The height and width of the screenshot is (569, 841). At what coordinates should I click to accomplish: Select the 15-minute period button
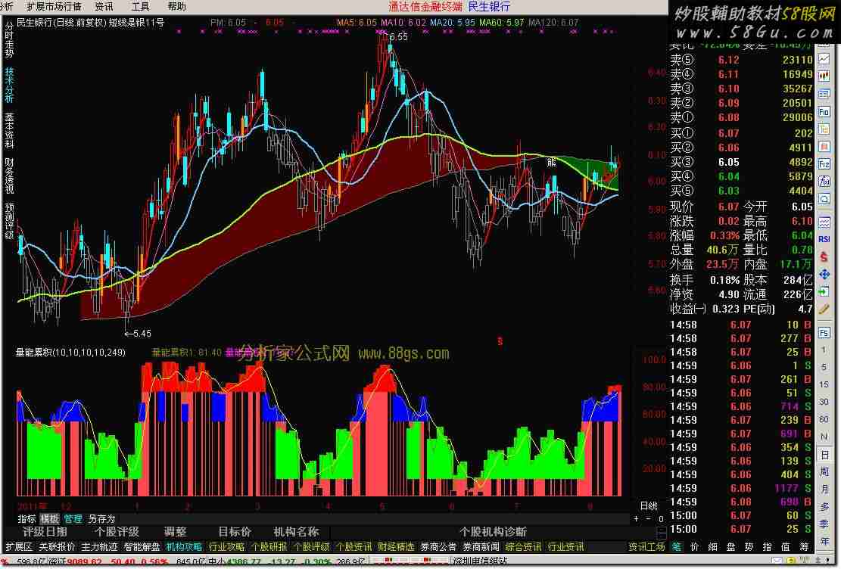click(x=824, y=384)
